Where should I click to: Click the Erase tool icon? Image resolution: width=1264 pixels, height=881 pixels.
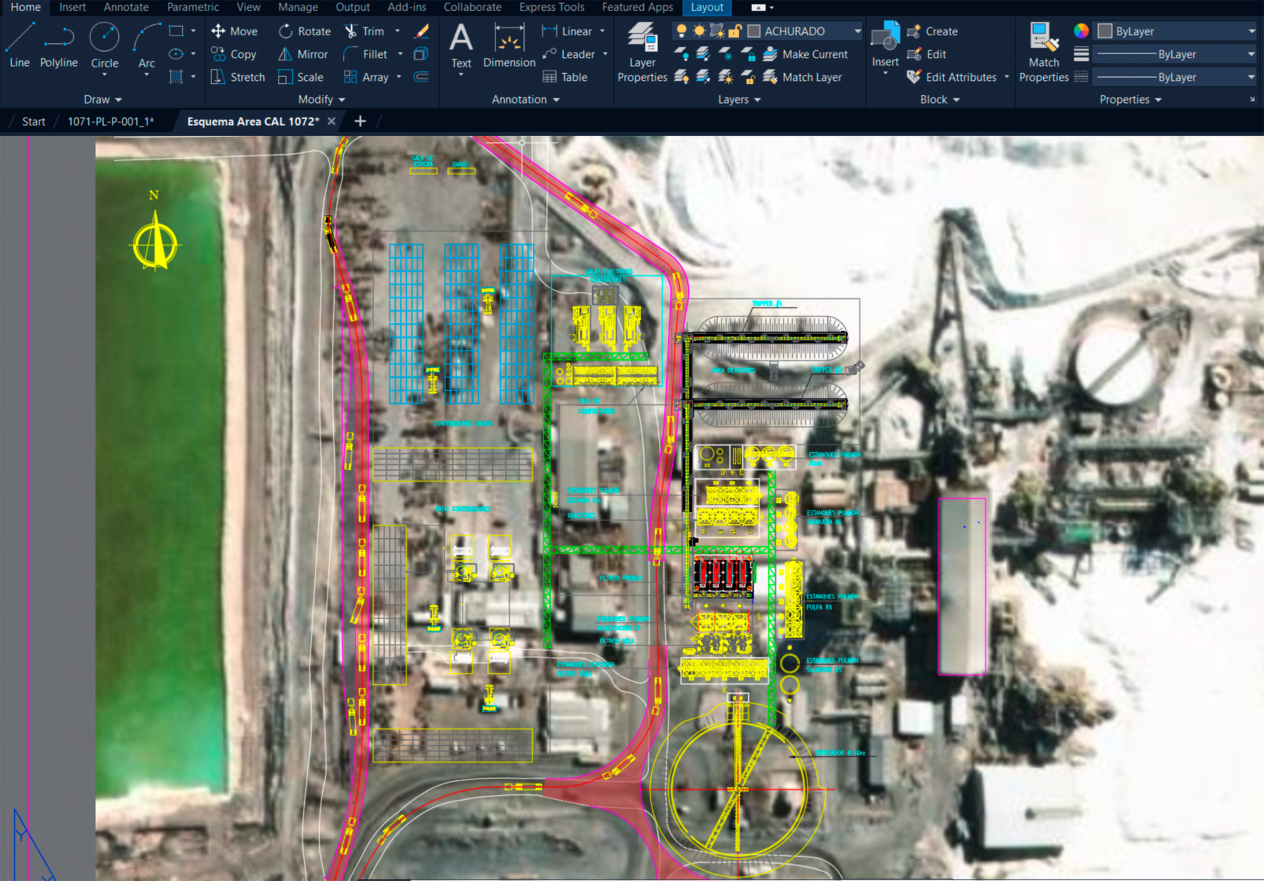tap(422, 31)
